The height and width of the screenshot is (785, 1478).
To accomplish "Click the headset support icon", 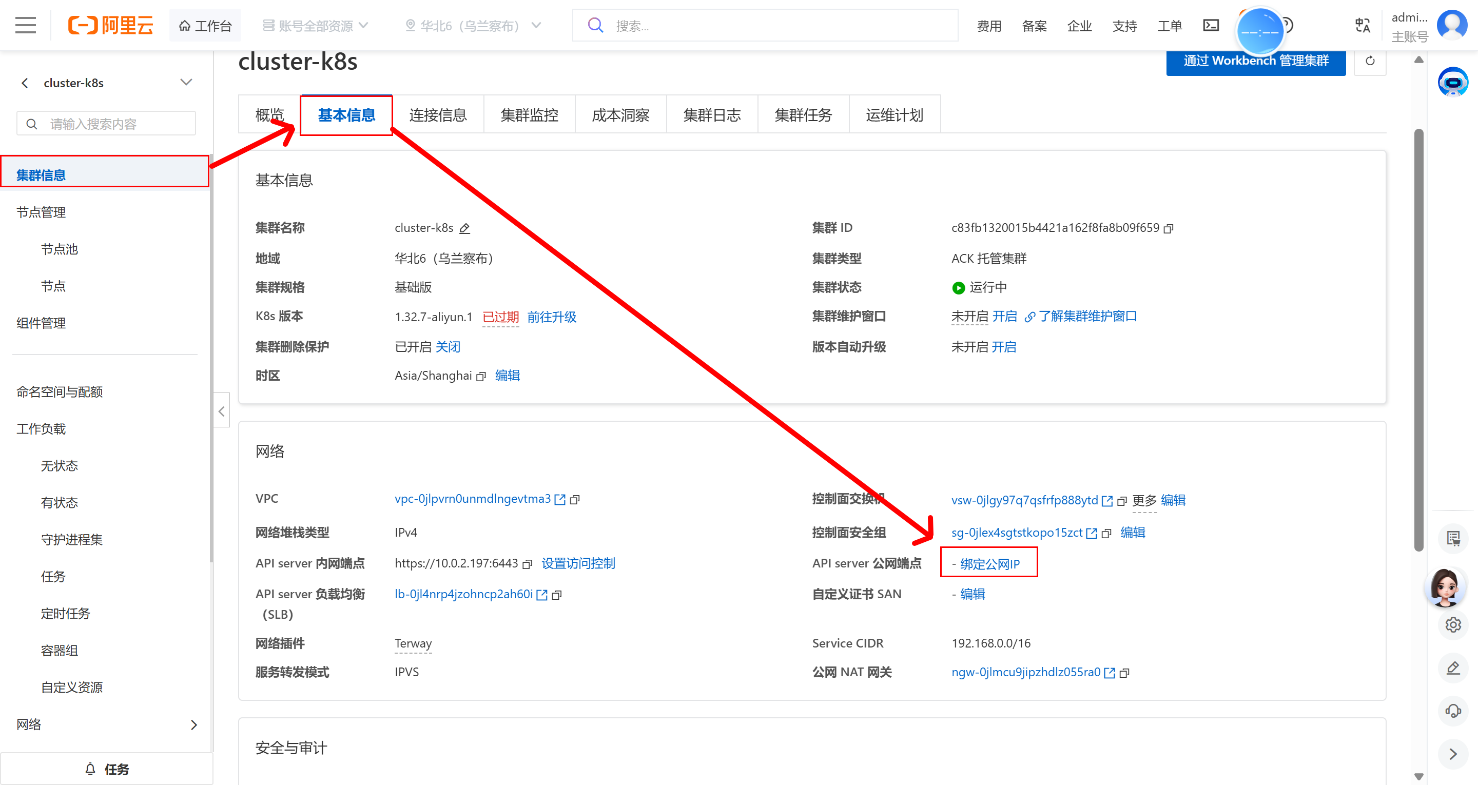I will [x=1453, y=711].
